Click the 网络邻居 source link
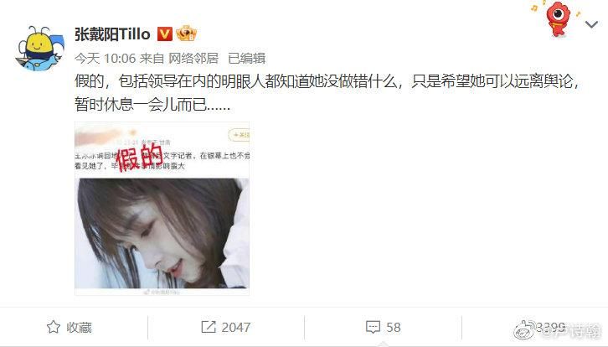 pyautogui.click(x=193, y=58)
